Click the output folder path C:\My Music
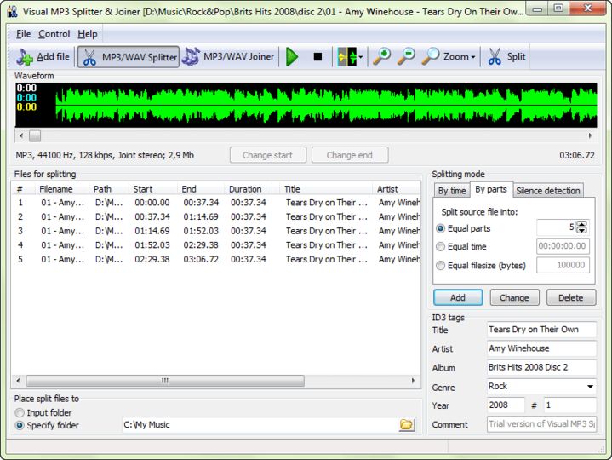Image resolution: width=612 pixels, height=460 pixels. point(260,425)
